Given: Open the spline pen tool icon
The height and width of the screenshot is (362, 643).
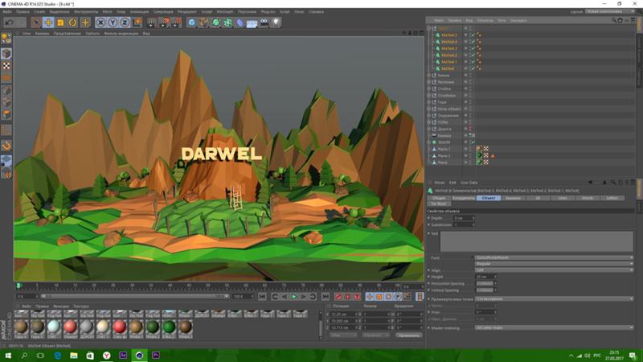Looking at the screenshot, I should (x=203, y=23).
